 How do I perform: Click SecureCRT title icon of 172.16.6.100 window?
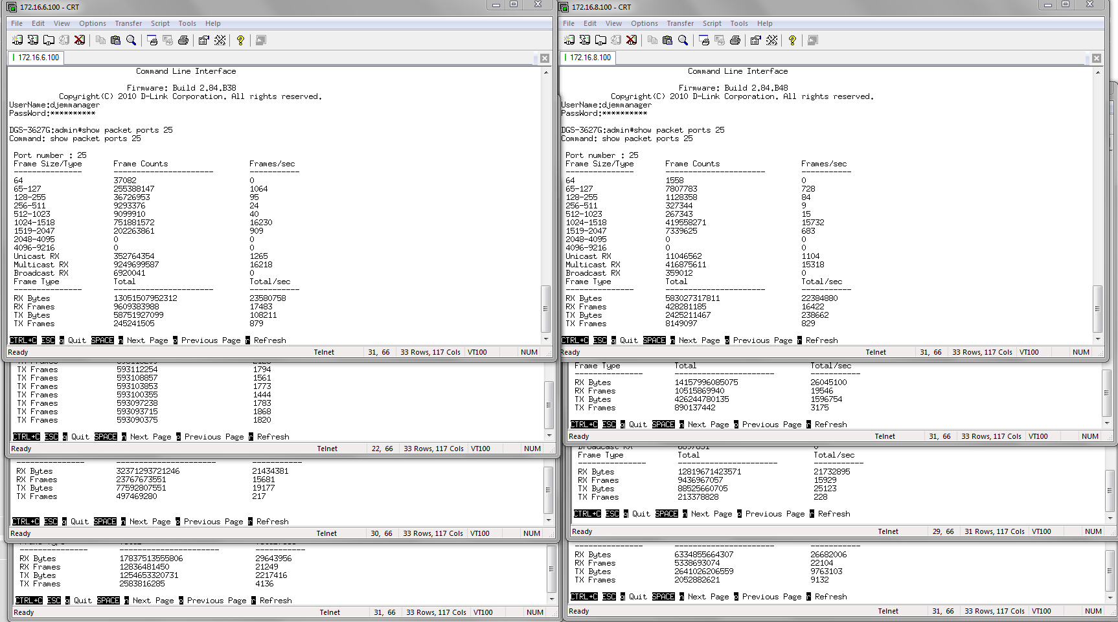click(x=12, y=6)
